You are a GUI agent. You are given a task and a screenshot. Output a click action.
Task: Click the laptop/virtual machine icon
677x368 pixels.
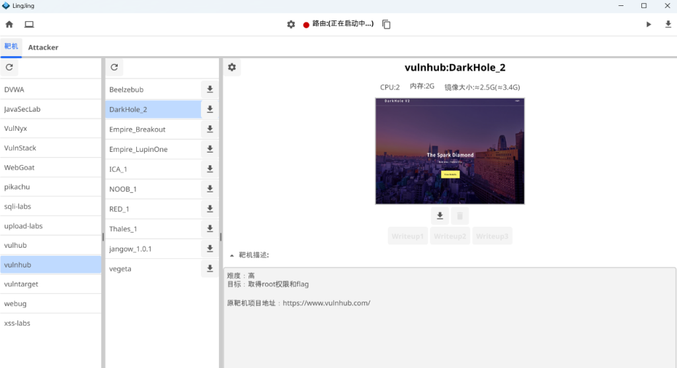coord(29,24)
